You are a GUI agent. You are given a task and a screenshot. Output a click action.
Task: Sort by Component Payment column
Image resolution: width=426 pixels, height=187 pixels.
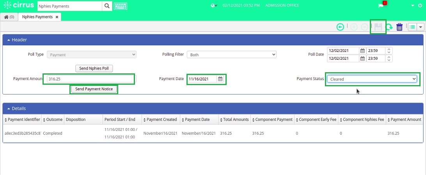pyautogui.click(x=272, y=119)
